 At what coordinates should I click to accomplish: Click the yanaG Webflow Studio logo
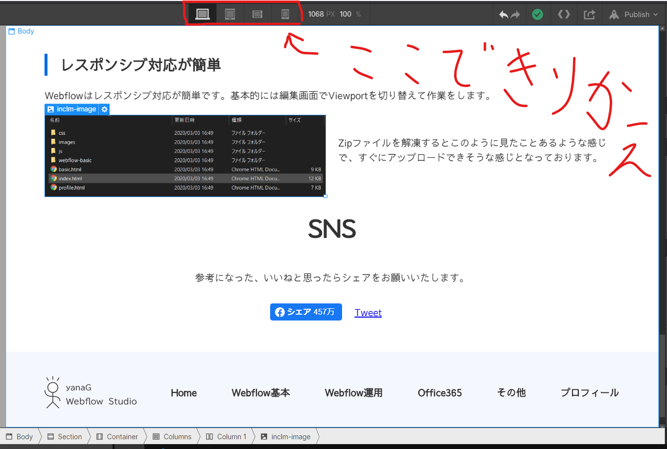point(91,393)
